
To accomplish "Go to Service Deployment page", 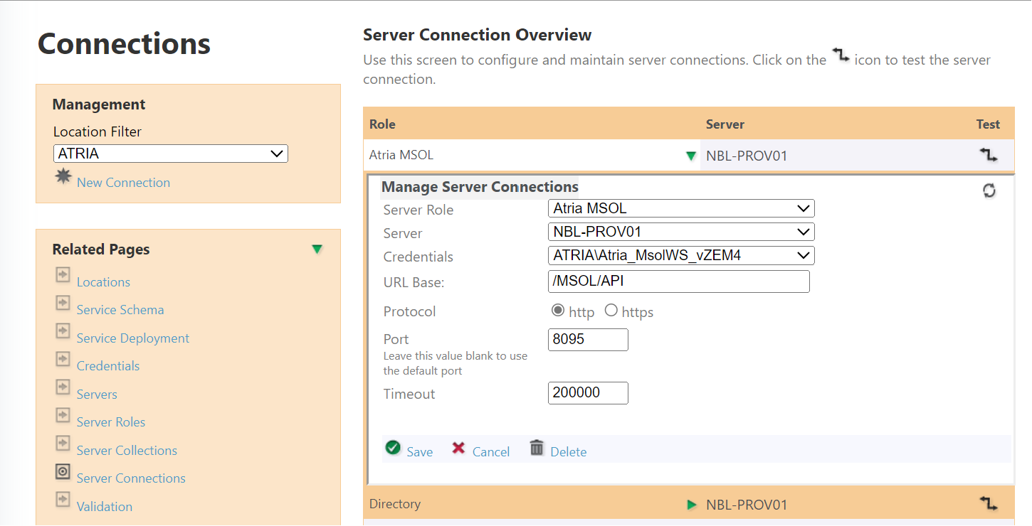I will [x=132, y=338].
